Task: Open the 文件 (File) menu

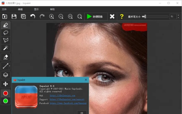Action: (4, 9)
